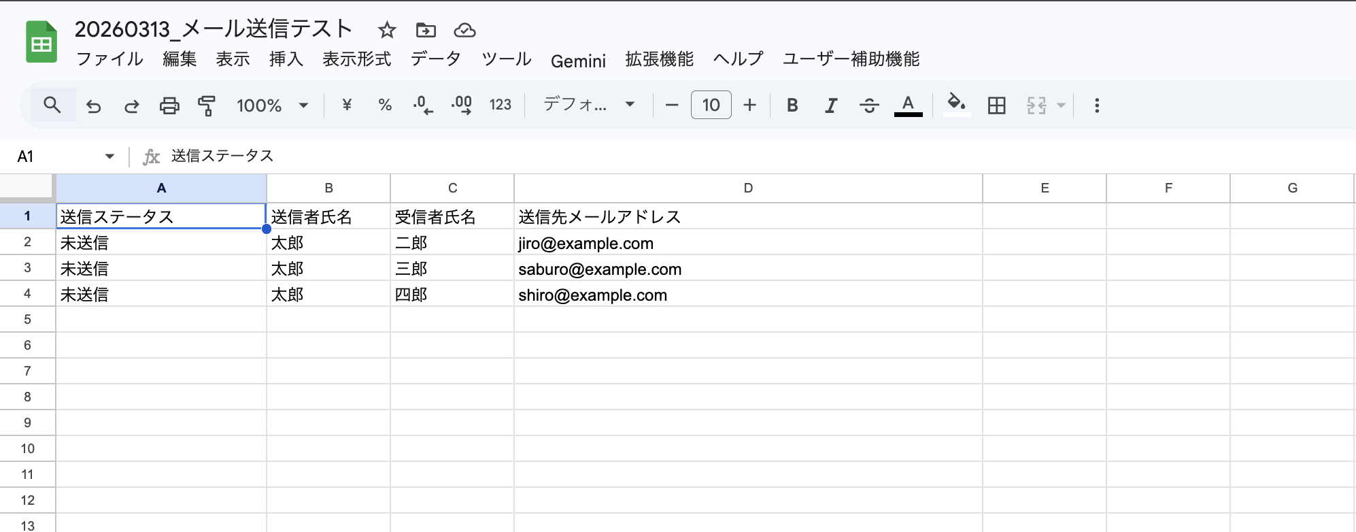Toggle bold formatting
Image resolution: width=1356 pixels, height=532 pixels.
click(792, 105)
